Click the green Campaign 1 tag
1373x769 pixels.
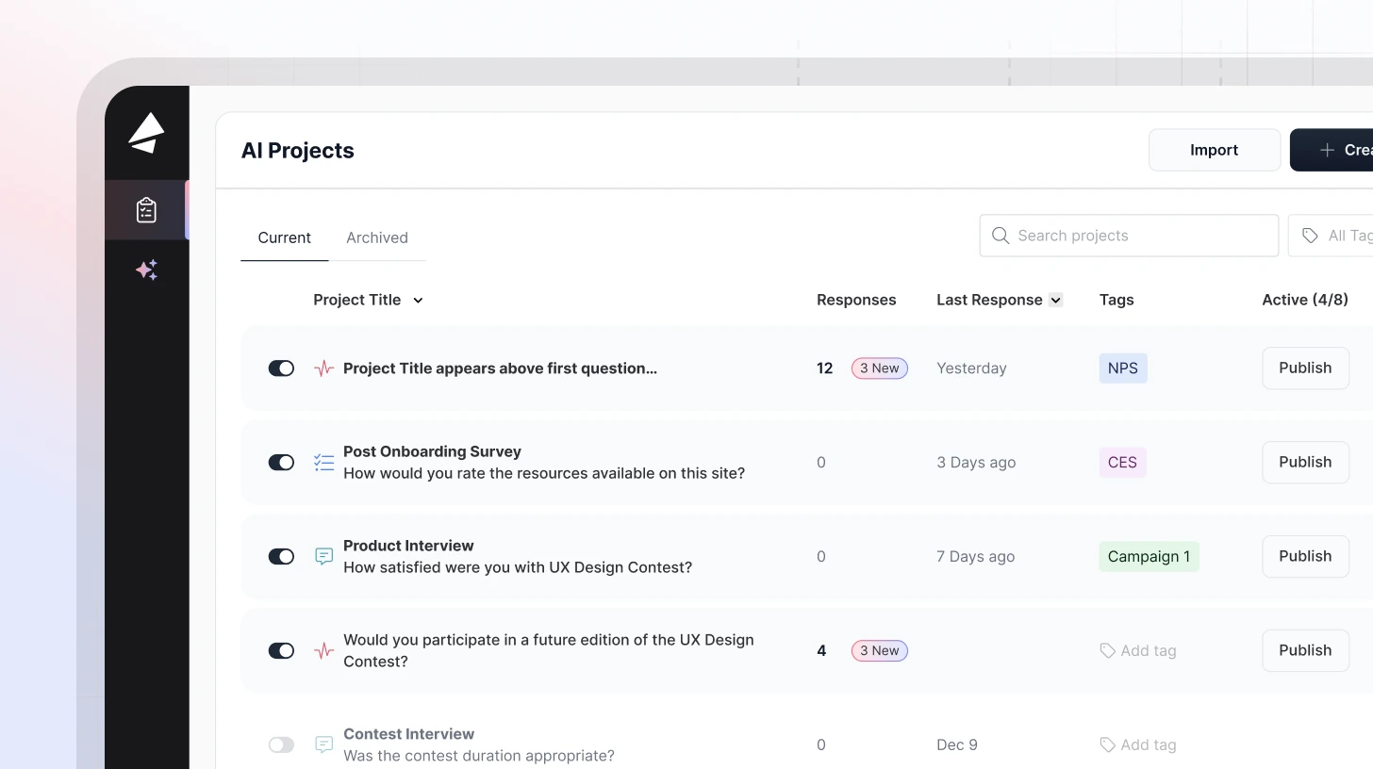[1149, 557]
